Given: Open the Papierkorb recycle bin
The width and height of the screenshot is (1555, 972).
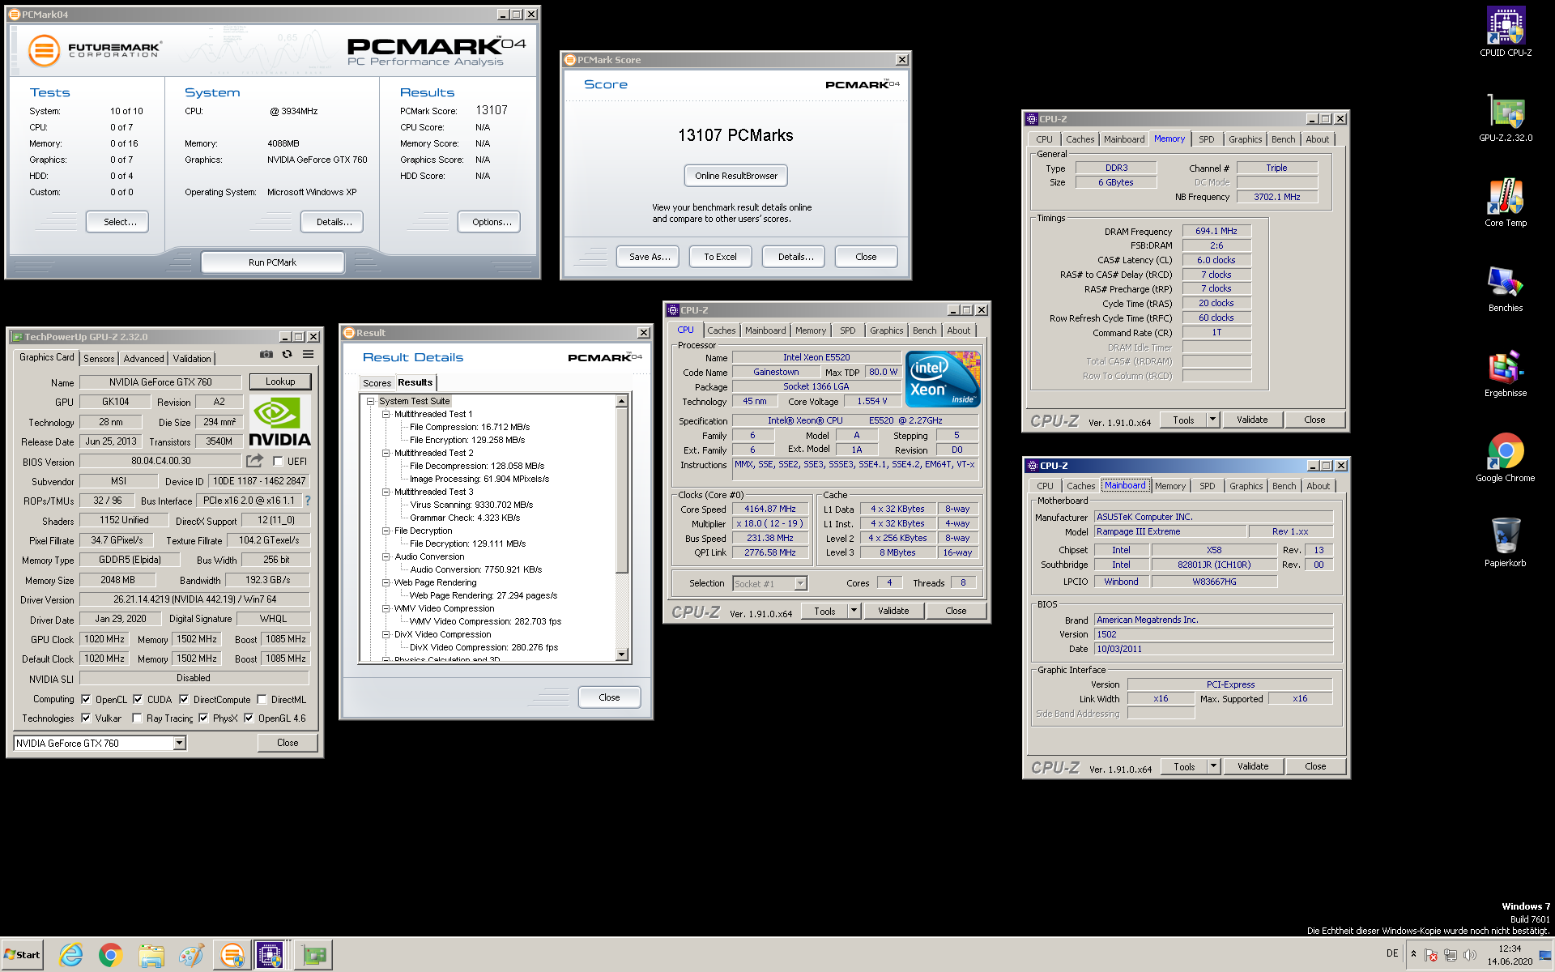Looking at the screenshot, I should [x=1506, y=544].
